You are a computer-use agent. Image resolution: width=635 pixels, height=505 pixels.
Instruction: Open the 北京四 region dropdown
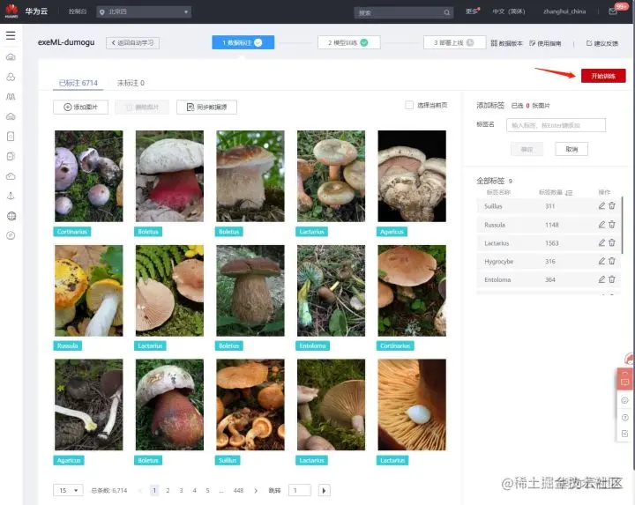tap(144, 11)
